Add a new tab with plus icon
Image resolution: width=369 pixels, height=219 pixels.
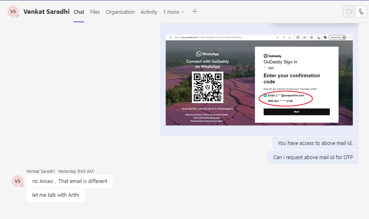coord(195,12)
